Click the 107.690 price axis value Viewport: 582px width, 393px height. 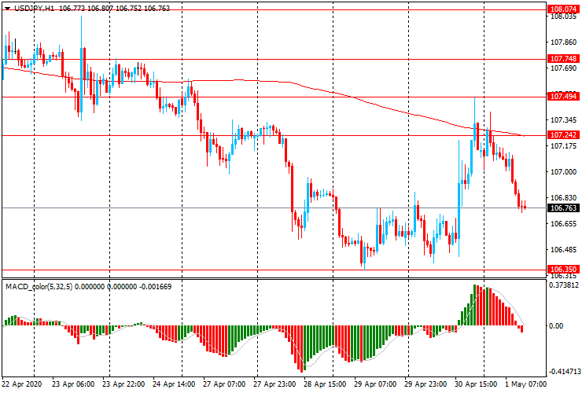(x=563, y=68)
